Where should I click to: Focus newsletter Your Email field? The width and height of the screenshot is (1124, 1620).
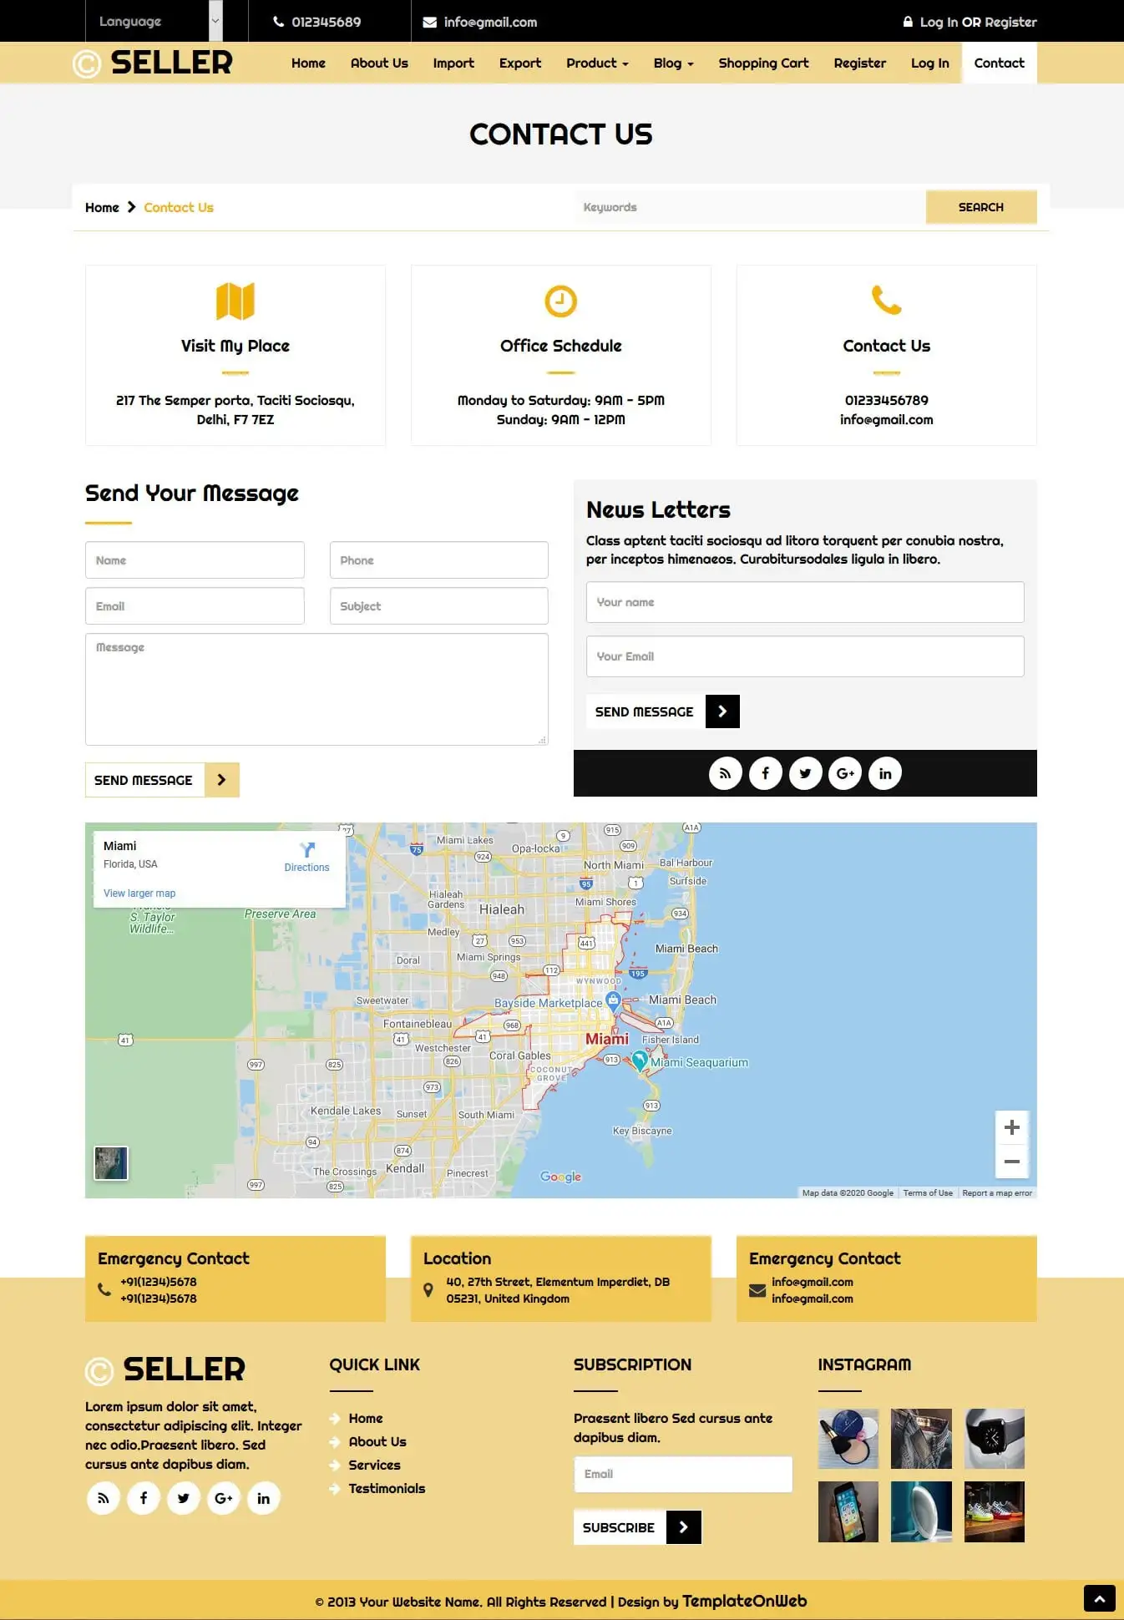pyautogui.click(x=805, y=656)
